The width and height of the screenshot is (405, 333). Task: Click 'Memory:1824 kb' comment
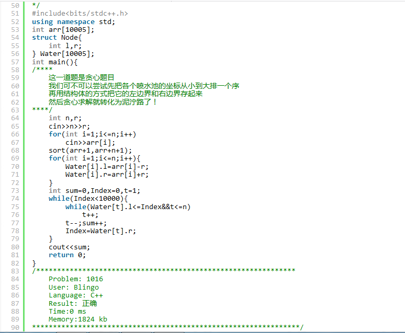(x=78, y=319)
